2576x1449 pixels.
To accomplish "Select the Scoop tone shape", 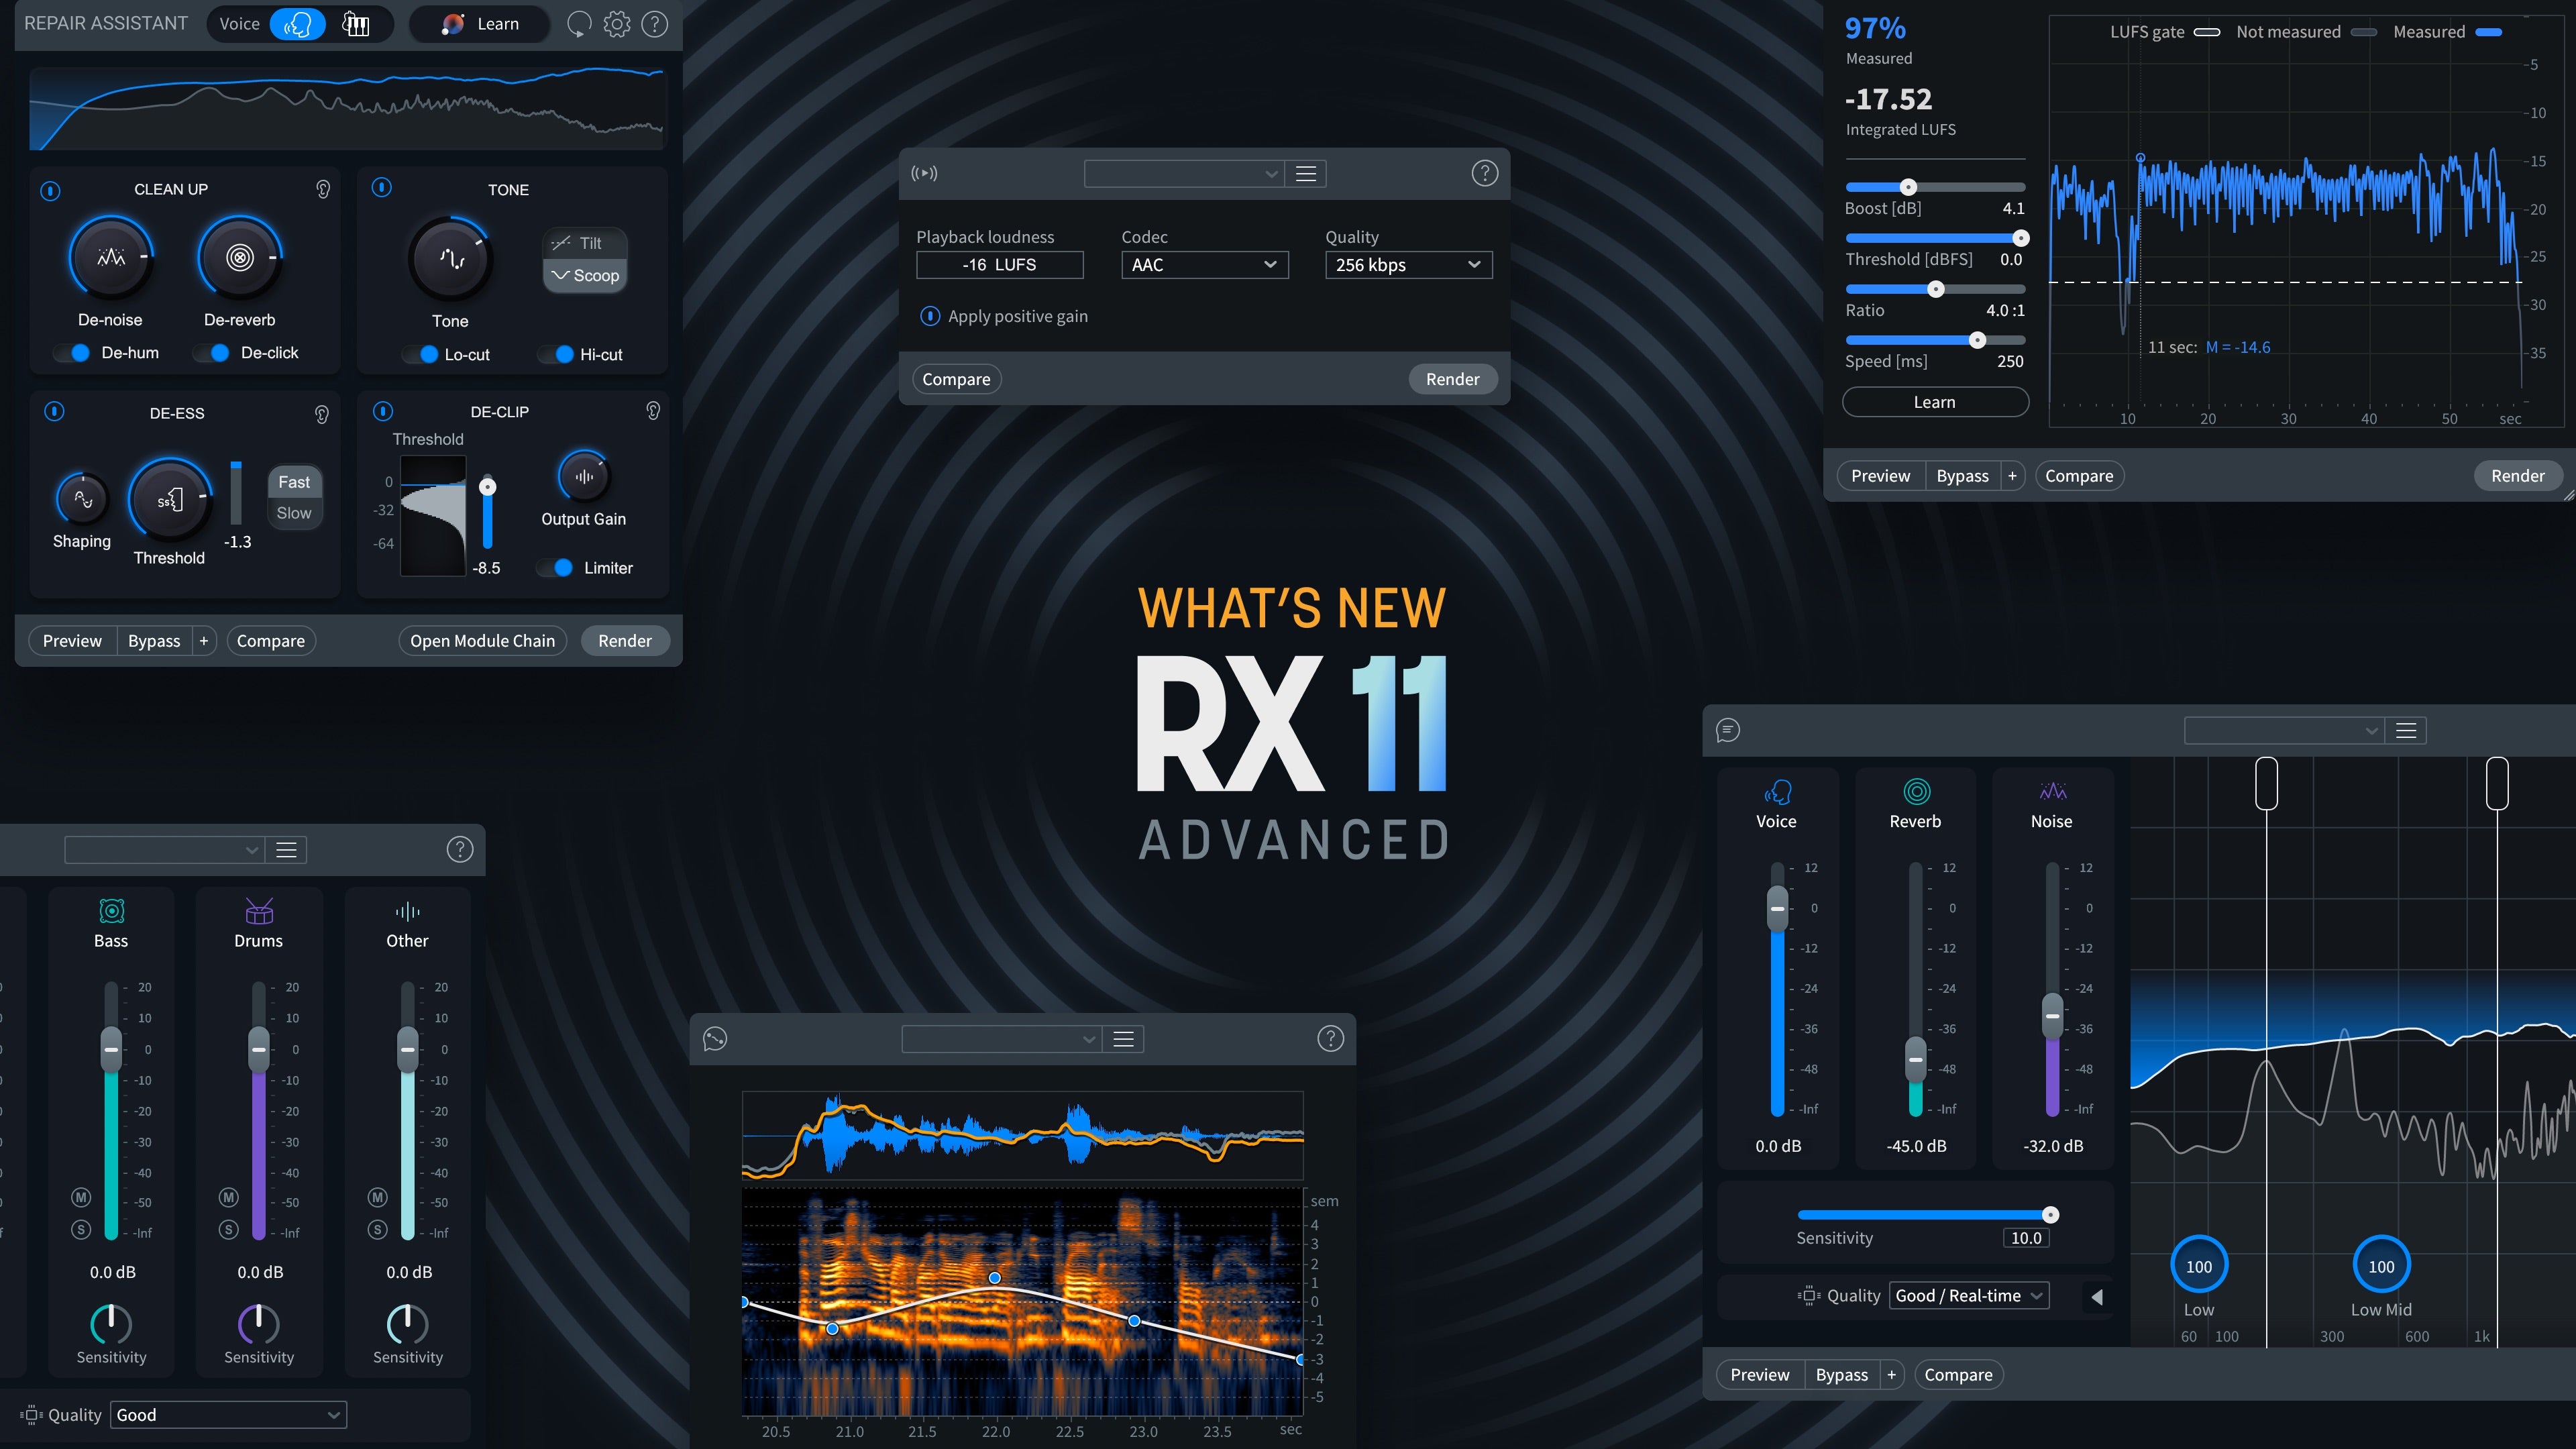I will (584, 276).
